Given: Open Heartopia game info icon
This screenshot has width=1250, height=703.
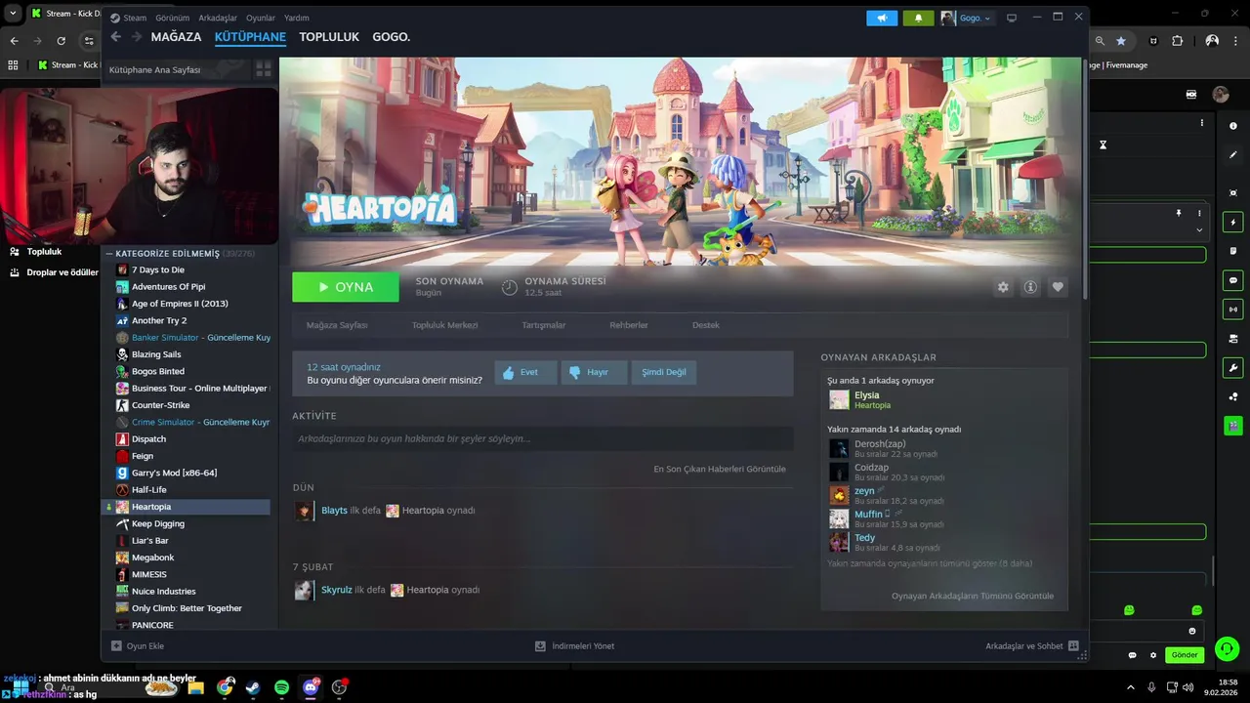Looking at the screenshot, I should (1030, 287).
